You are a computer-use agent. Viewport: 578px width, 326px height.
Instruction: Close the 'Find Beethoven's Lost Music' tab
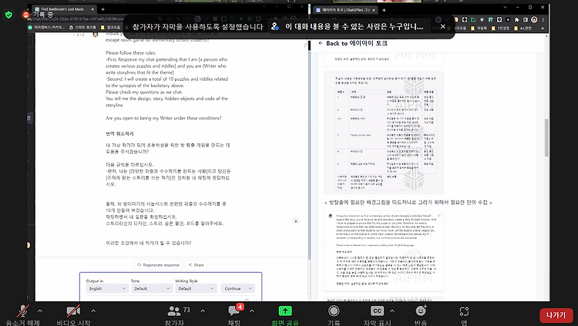(92, 9)
